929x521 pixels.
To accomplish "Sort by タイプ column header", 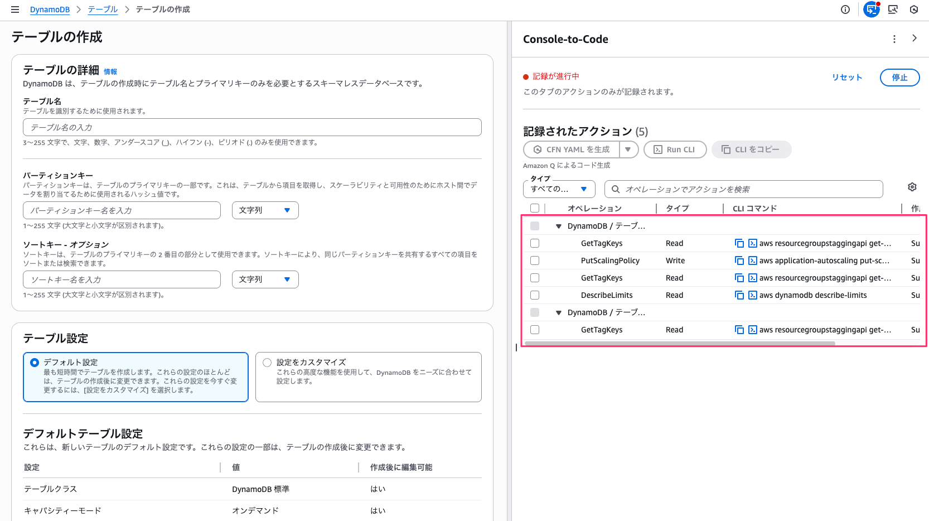I will coord(678,209).
